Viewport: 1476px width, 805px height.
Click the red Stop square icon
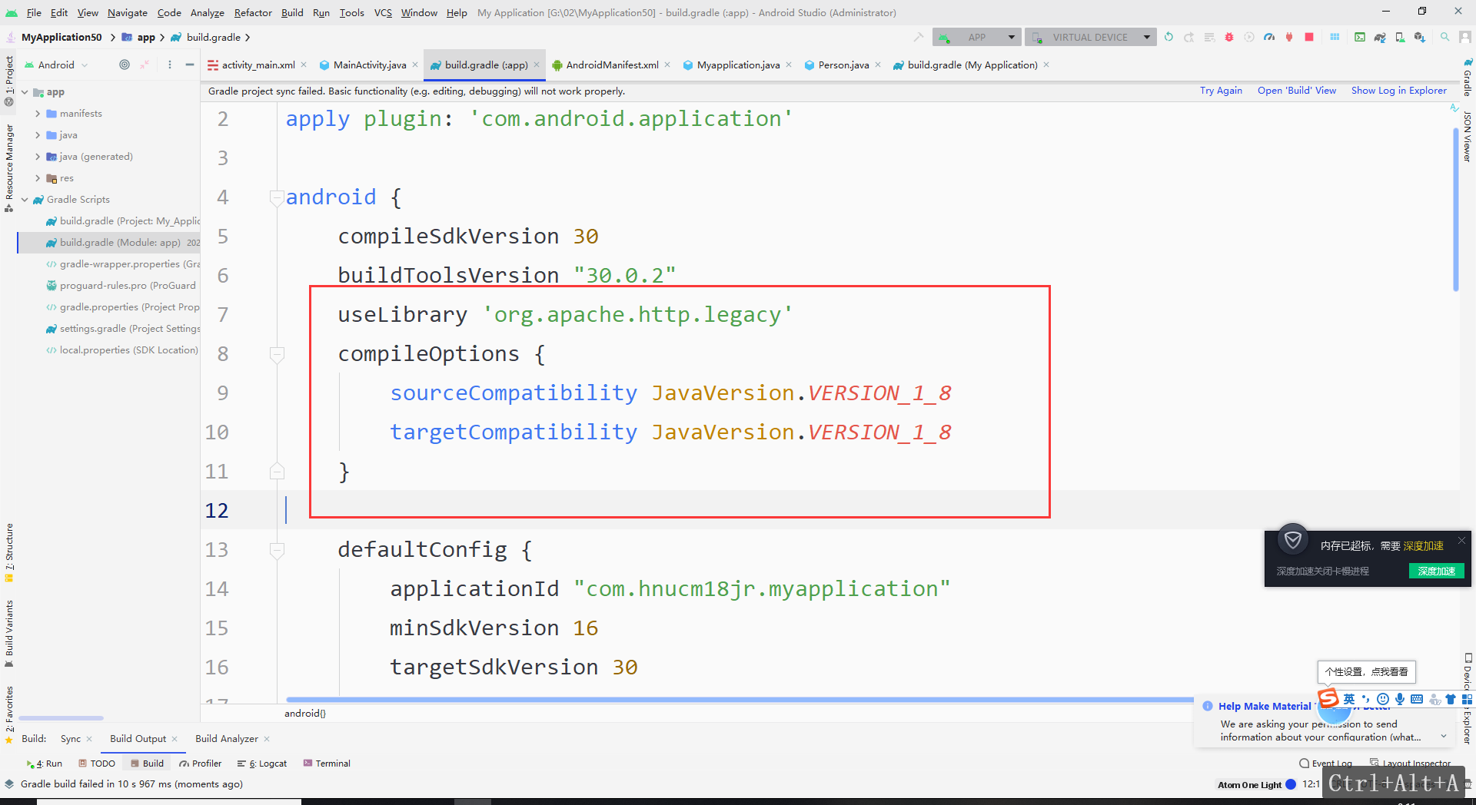(x=1309, y=37)
